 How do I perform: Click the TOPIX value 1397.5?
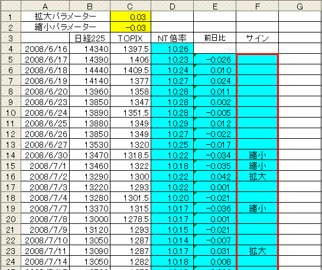point(131,48)
